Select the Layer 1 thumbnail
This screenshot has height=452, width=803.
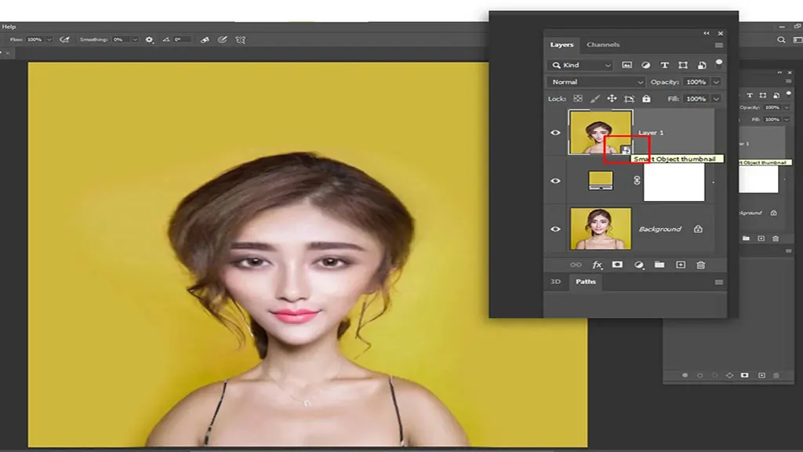click(600, 132)
